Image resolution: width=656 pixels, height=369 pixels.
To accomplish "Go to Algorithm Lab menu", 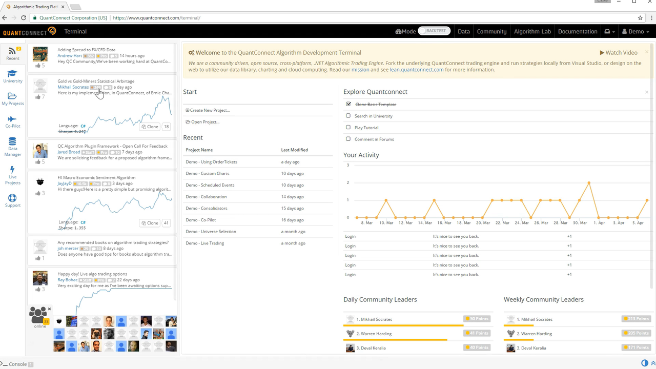I will pos(532,31).
